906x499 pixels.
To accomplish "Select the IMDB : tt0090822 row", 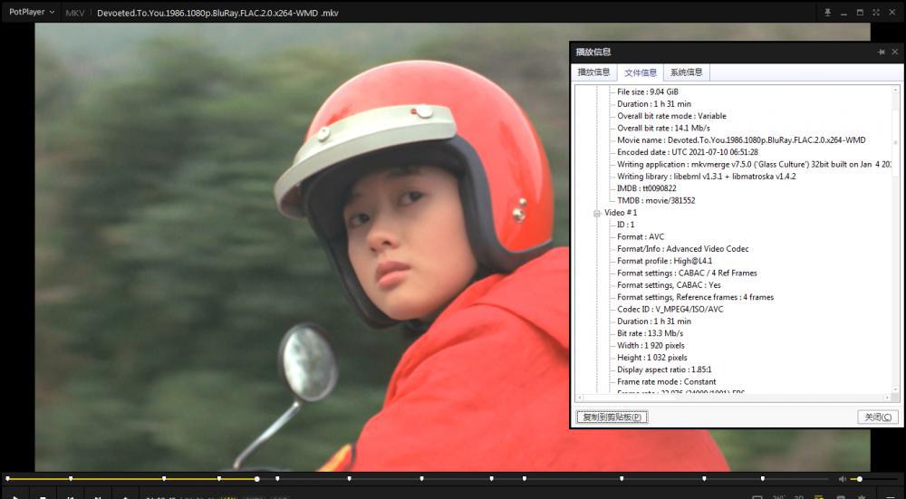I will 647,189.
